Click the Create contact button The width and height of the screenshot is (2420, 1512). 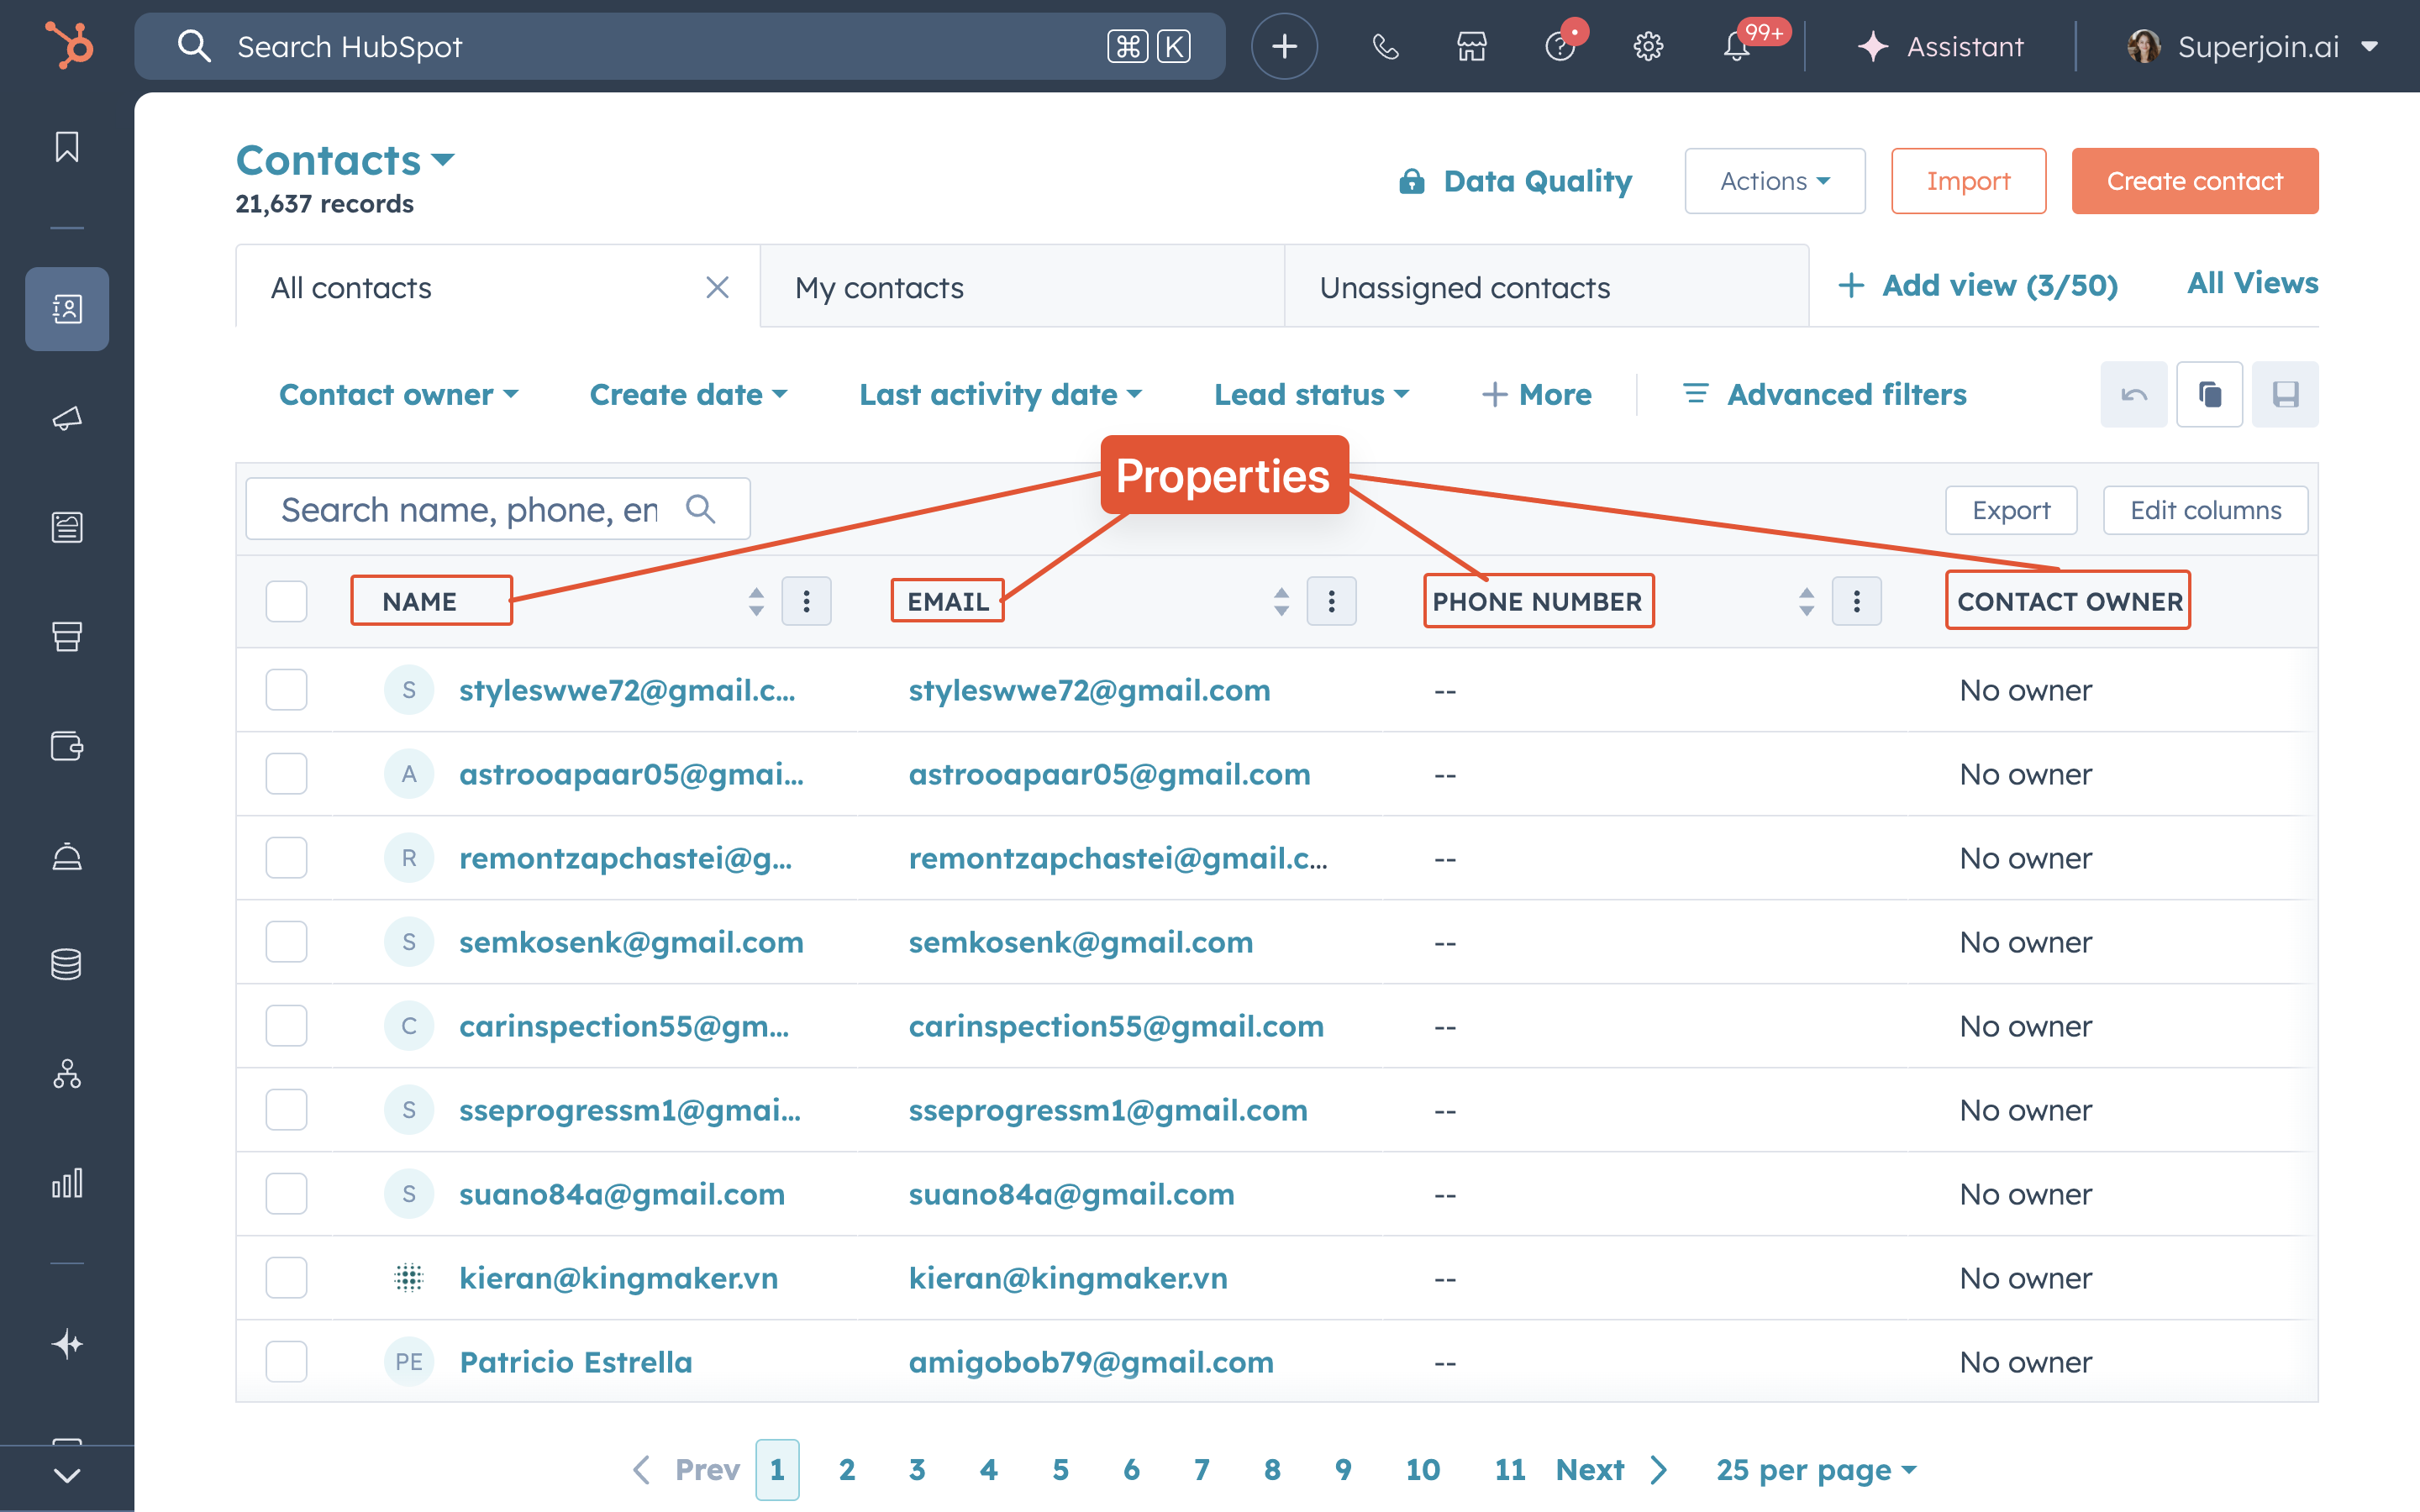click(2194, 181)
